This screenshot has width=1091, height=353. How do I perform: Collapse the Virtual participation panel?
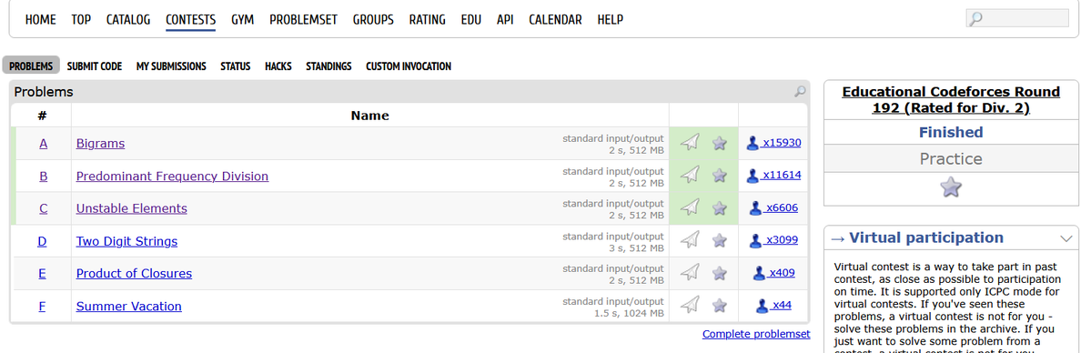1066,238
